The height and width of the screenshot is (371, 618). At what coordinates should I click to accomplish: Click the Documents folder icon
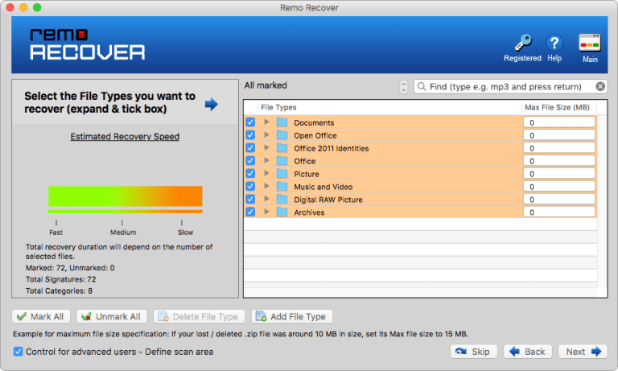(x=282, y=122)
